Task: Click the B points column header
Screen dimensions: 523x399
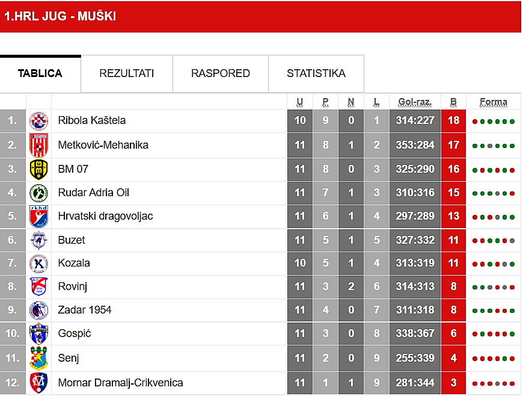Action: tap(453, 102)
